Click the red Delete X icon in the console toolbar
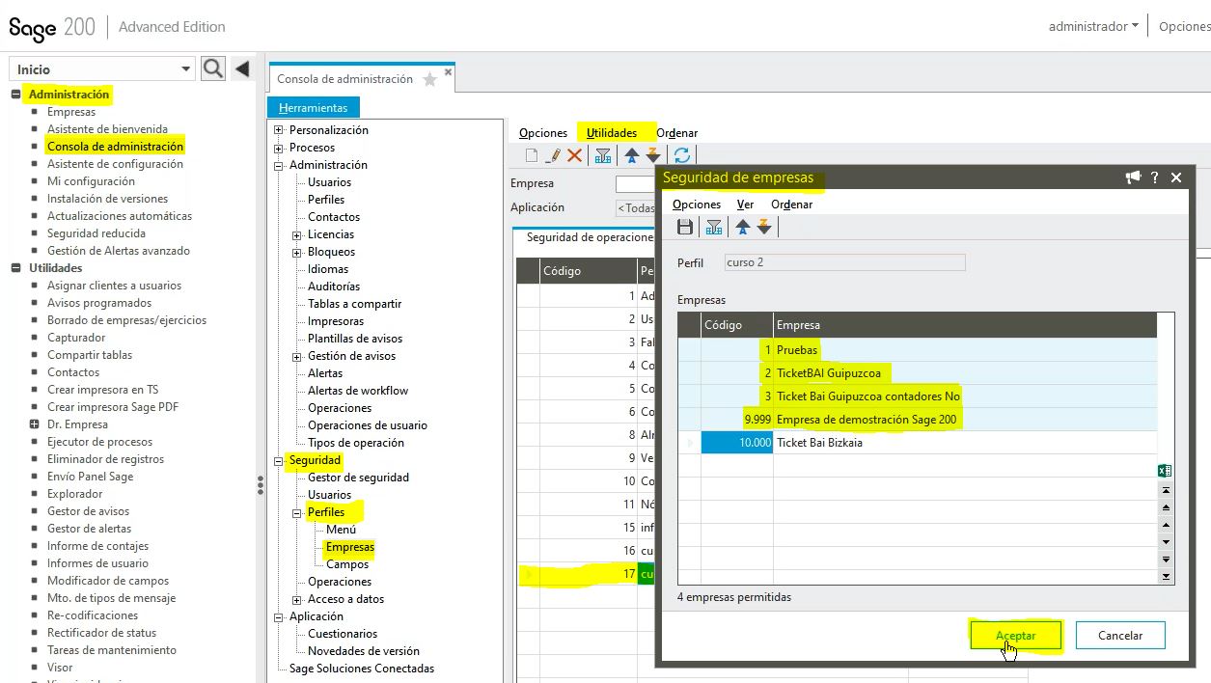This screenshot has height=683, width=1211. (574, 155)
